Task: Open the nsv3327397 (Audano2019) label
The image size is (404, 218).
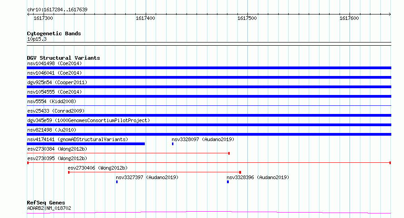Action: pos(147,177)
